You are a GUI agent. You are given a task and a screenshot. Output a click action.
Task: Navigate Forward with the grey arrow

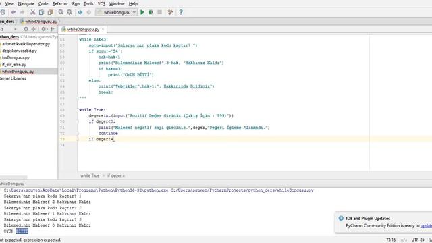(88, 12)
